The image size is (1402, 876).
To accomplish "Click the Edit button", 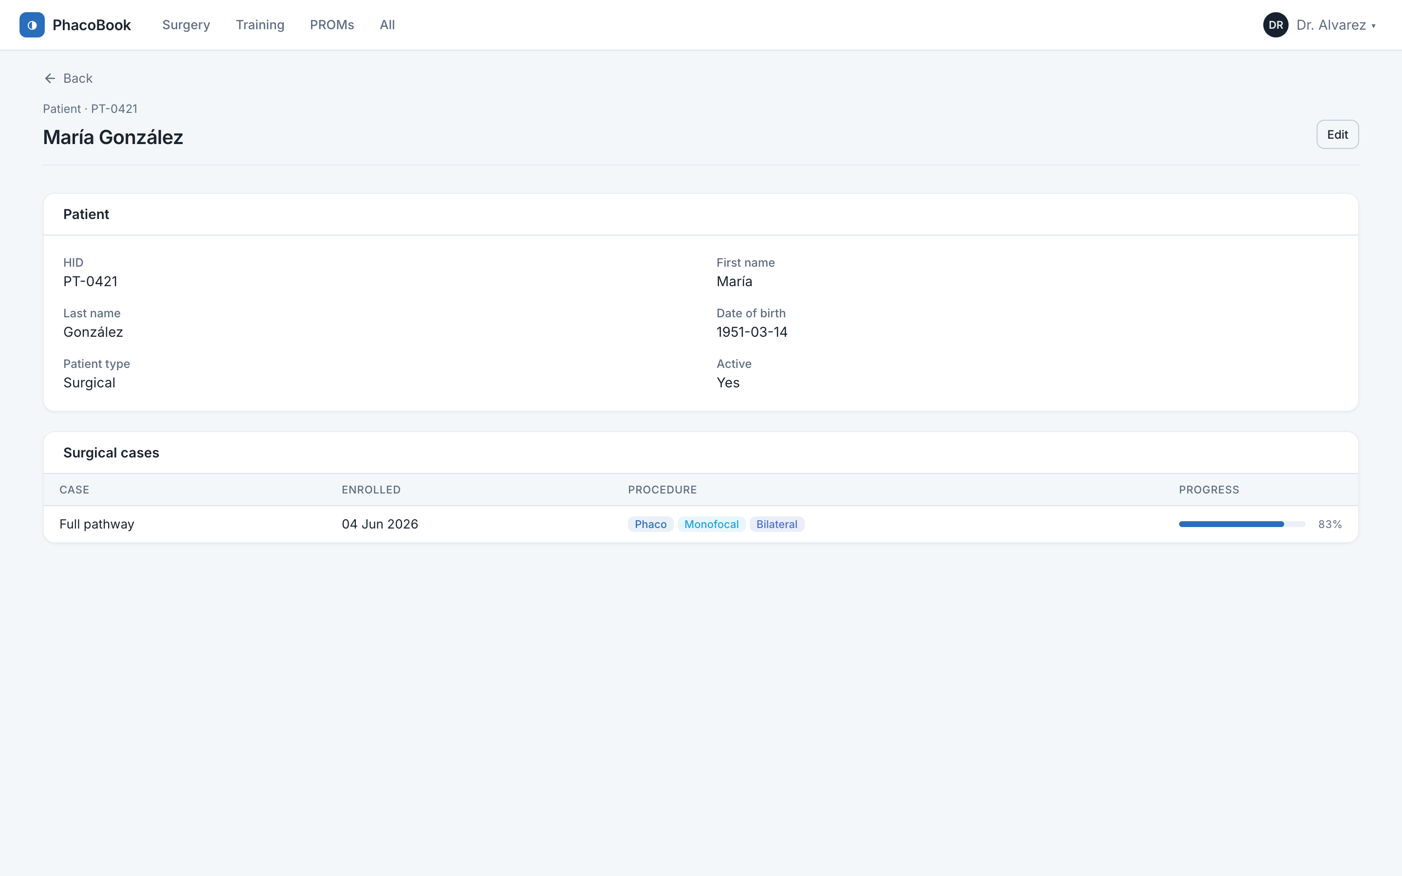I will coord(1337,134).
